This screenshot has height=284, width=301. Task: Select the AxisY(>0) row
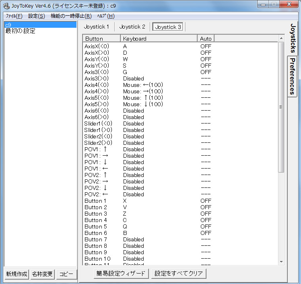pyautogui.click(x=180, y=66)
